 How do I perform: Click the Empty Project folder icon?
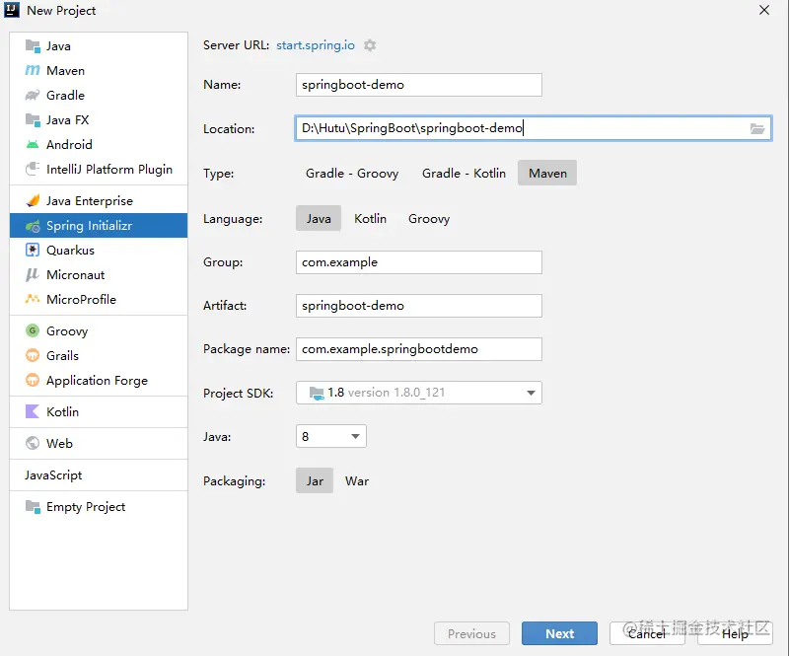pyautogui.click(x=33, y=506)
